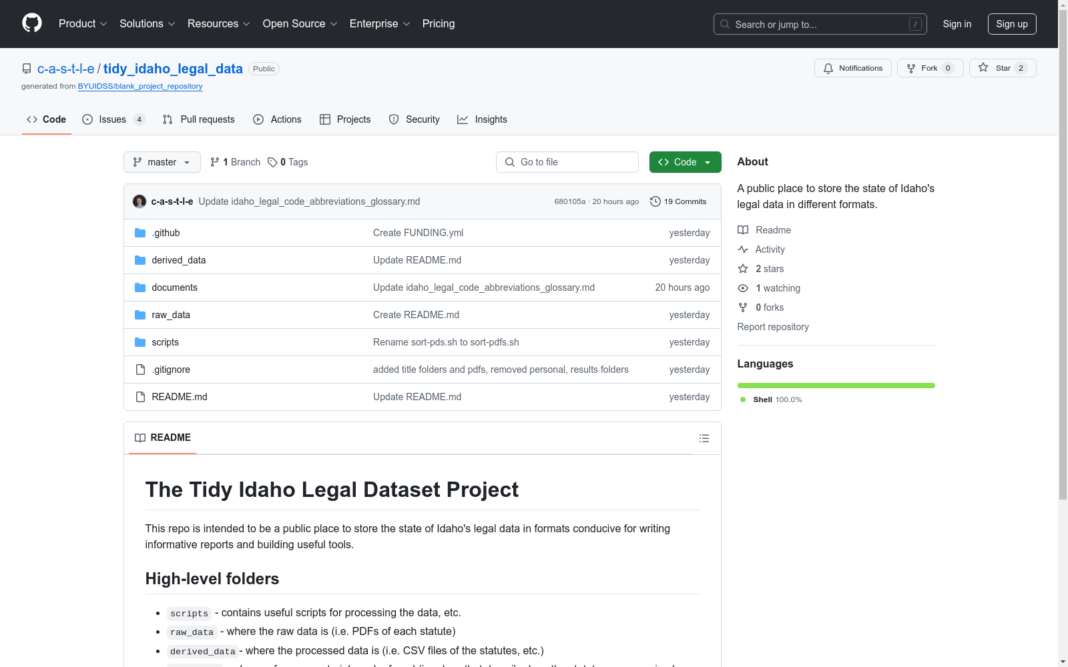
Task: Click the c-a-s-t-l-e avatar image
Action: pyautogui.click(x=140, y=201)
